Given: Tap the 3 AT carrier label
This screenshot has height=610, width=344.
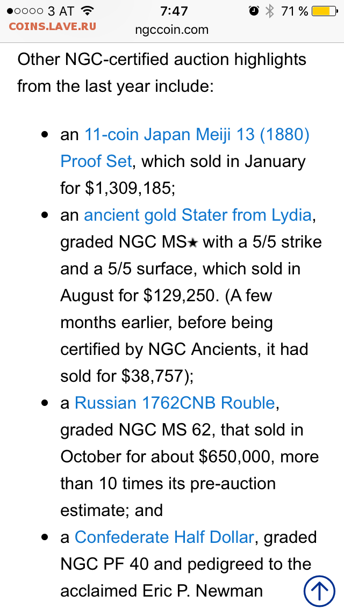Looking at the screenshot, I should [60, 11].
